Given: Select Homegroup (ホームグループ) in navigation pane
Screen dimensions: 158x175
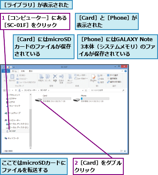Looking at the screenshot, I should point(12,113).
